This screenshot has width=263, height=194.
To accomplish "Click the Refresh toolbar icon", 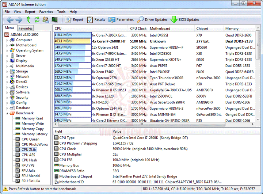I will point(37,20).
